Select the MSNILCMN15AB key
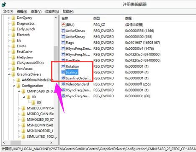196x152 pixels. pos(40,125)
